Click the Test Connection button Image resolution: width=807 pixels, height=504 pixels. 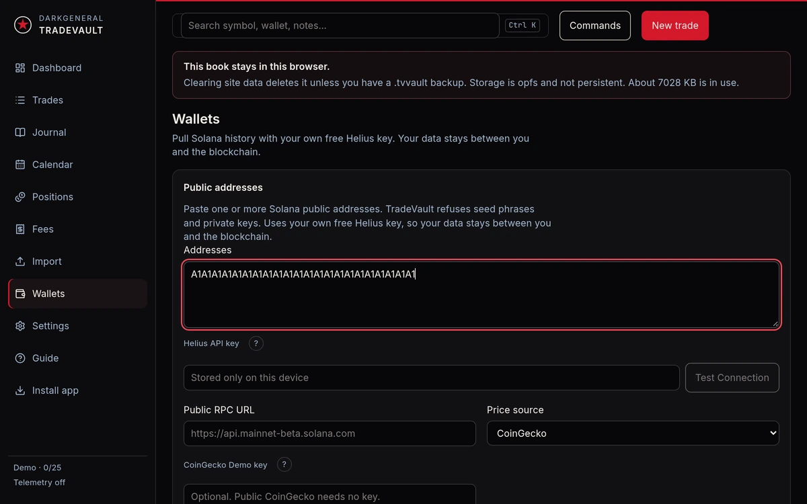[732, 378]
